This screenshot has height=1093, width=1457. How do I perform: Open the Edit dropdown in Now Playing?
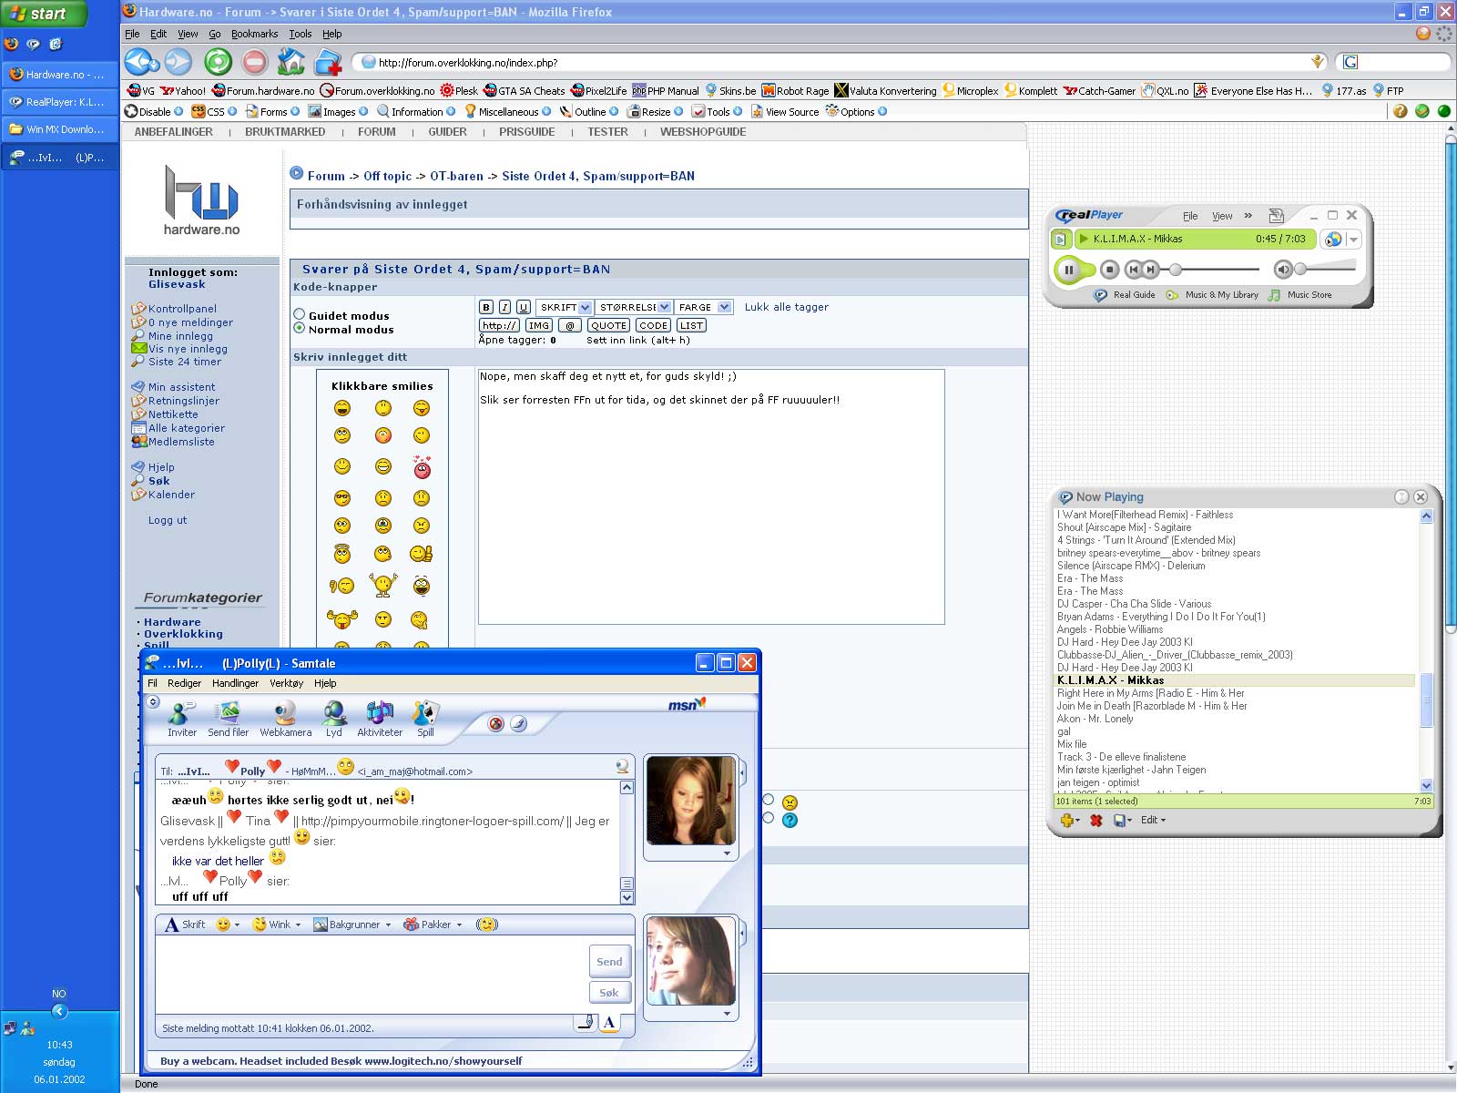(x=1153, y=820)
